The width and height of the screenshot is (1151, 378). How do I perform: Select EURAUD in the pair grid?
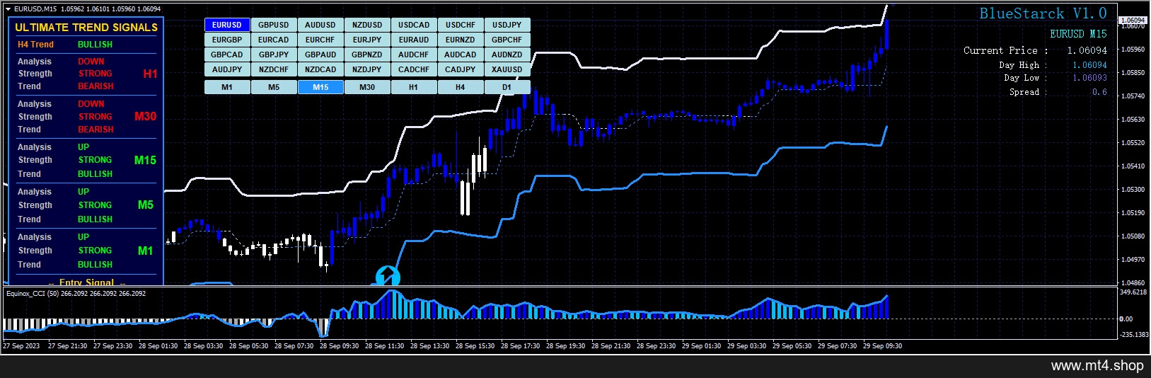click(414, 40)
